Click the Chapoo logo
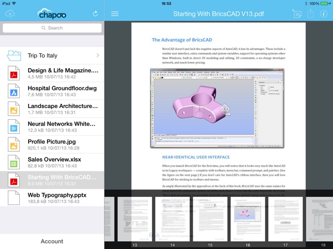 tap(52, 14)
